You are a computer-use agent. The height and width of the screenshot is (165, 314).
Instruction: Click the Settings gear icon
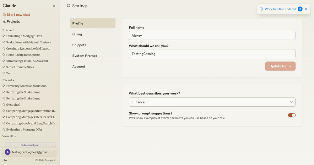coord(68,6)
